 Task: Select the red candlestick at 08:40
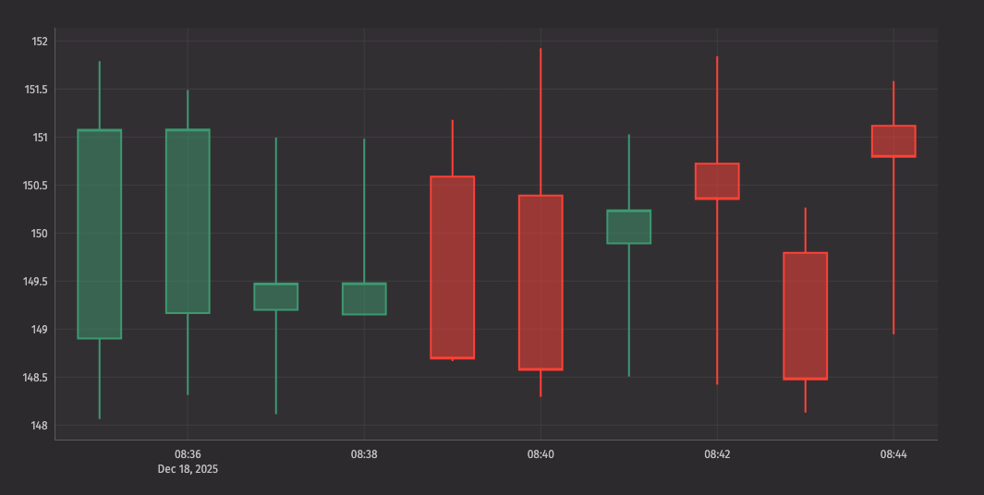click(541, 283)
